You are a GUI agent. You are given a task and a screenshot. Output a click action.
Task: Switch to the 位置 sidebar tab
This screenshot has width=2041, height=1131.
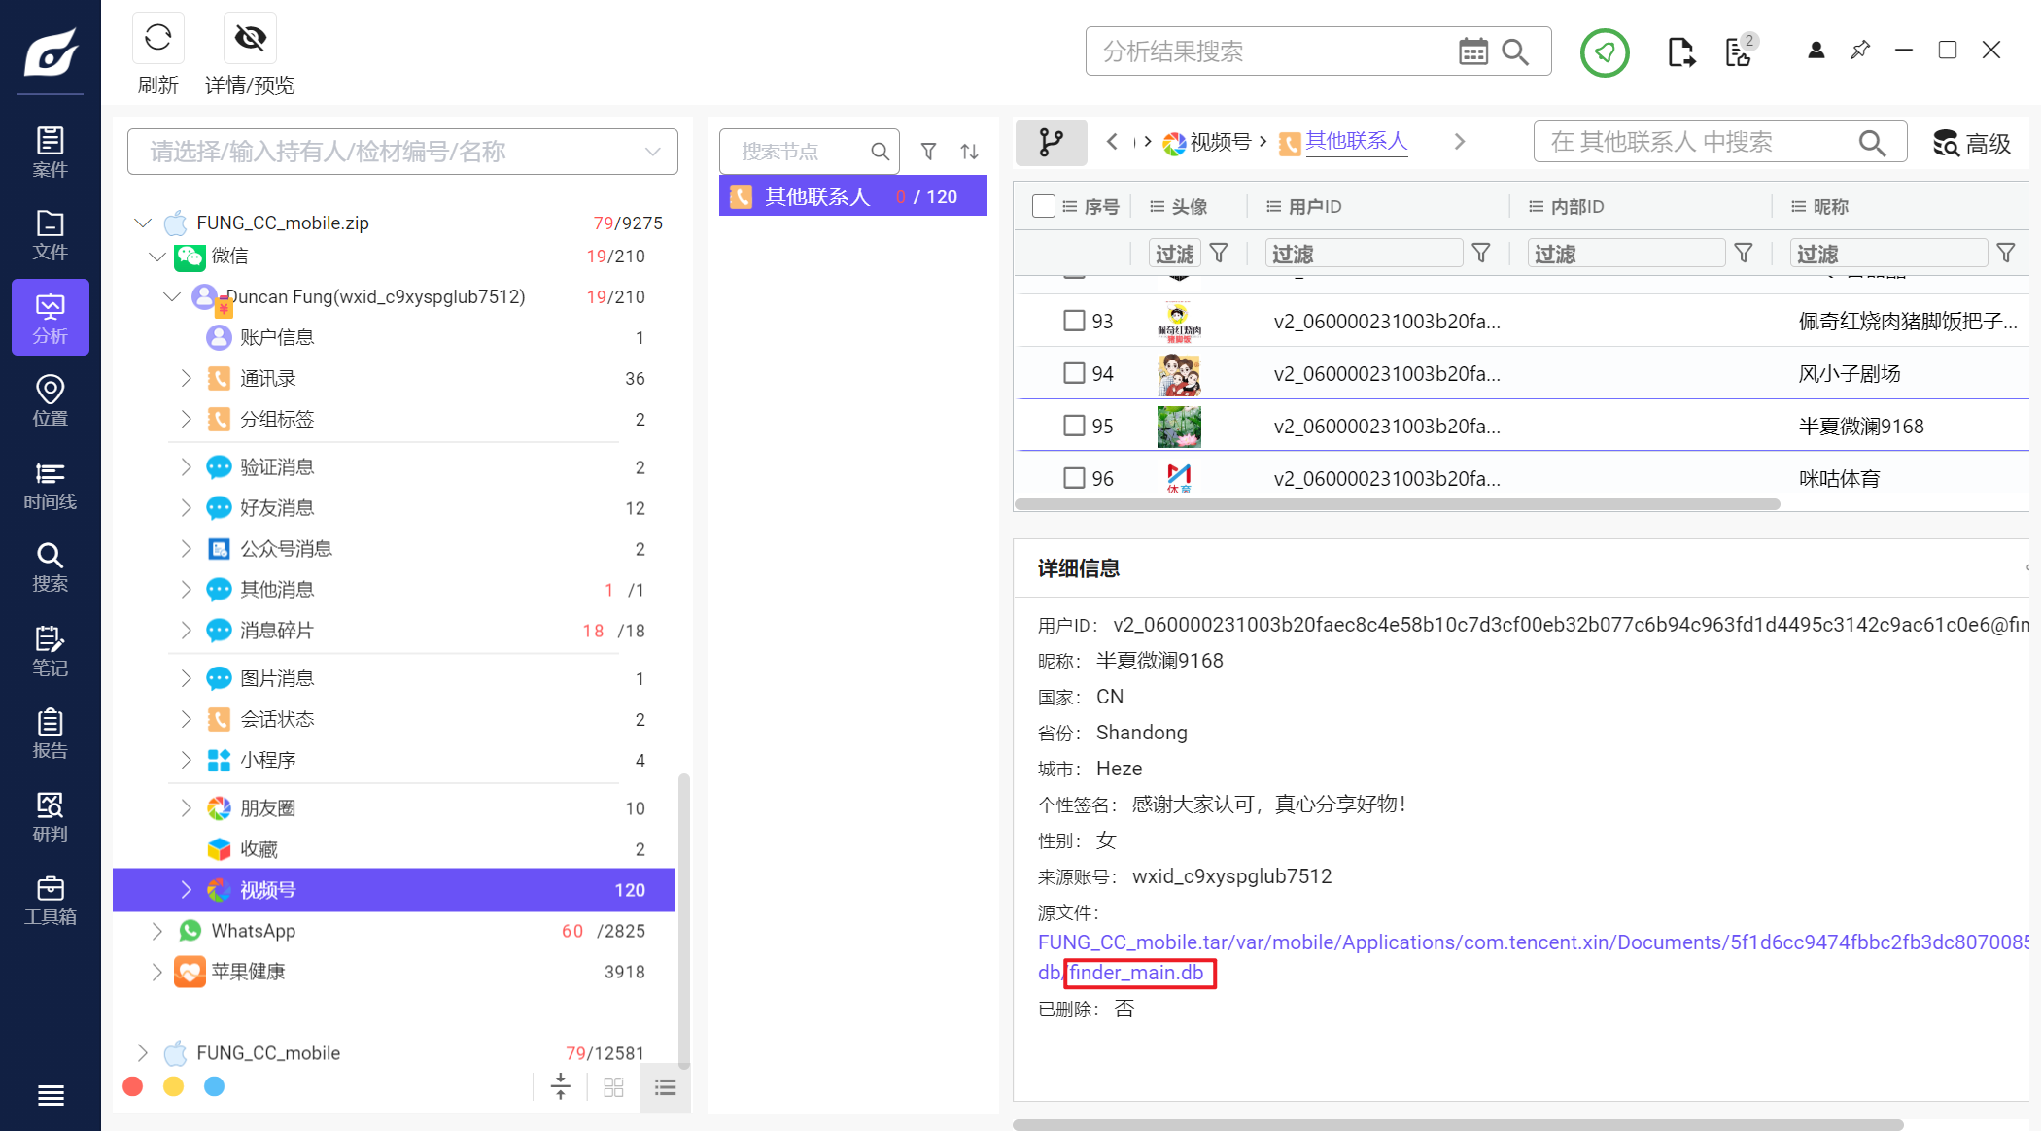pyautogui.click(x=50, y=401)
